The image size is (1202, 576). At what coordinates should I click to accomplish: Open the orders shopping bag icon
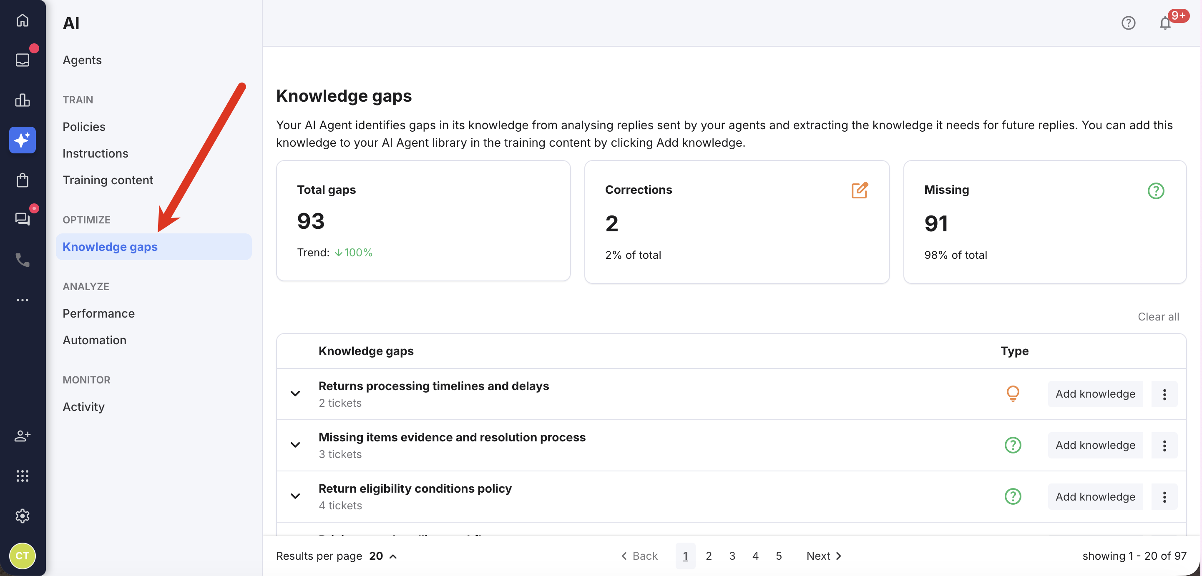(x=23, y=180)
